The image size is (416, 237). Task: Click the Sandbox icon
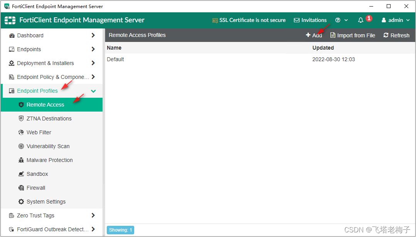21,174
